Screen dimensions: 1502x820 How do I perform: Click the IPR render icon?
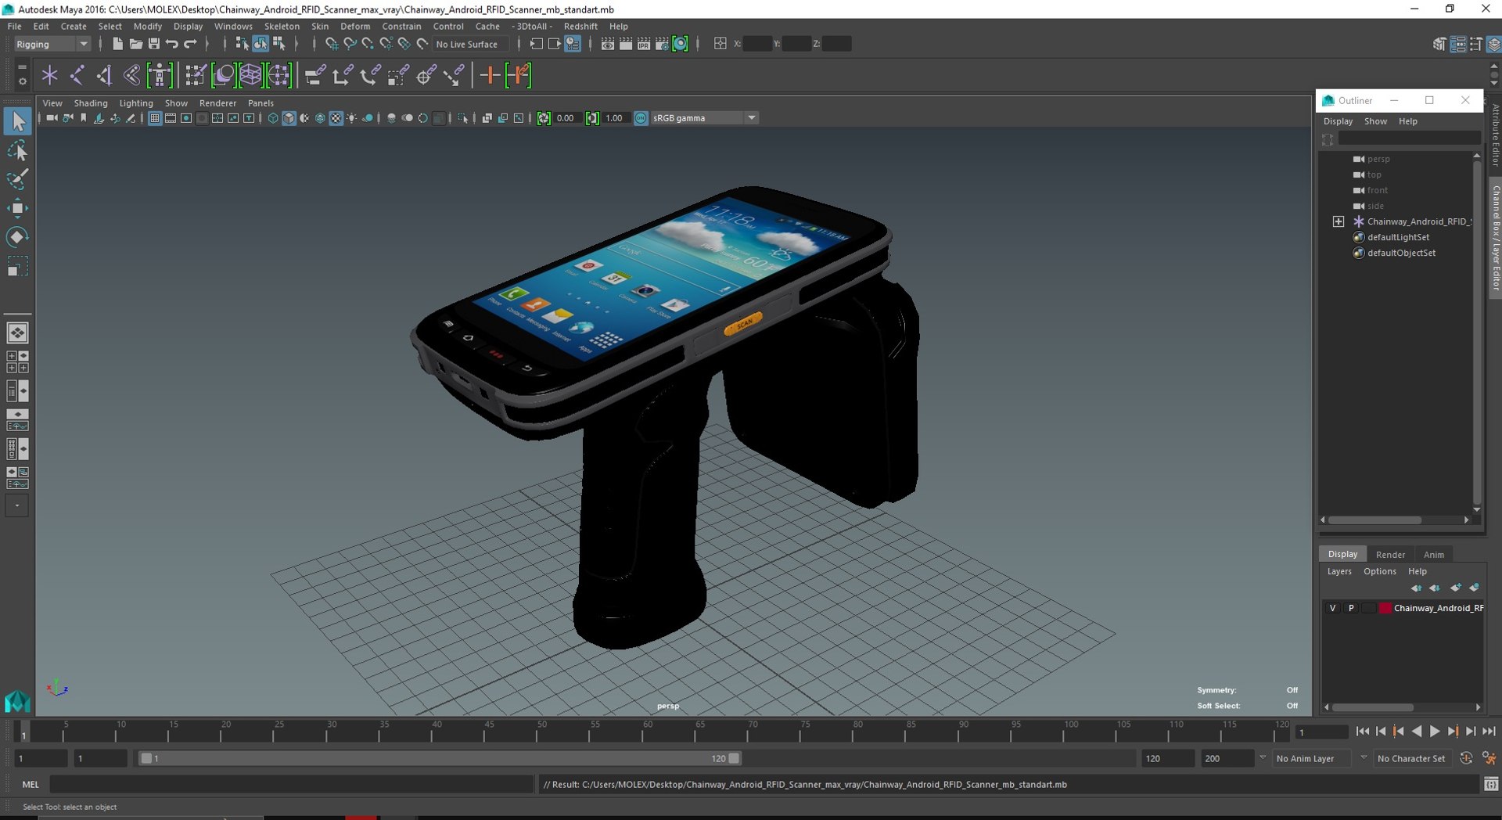coord(644,44)
